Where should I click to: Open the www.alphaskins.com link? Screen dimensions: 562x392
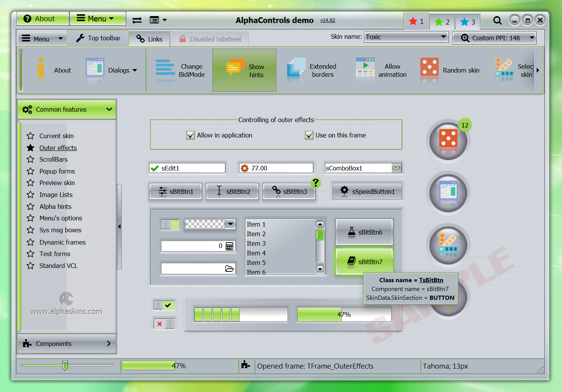(x=66, y=311)
